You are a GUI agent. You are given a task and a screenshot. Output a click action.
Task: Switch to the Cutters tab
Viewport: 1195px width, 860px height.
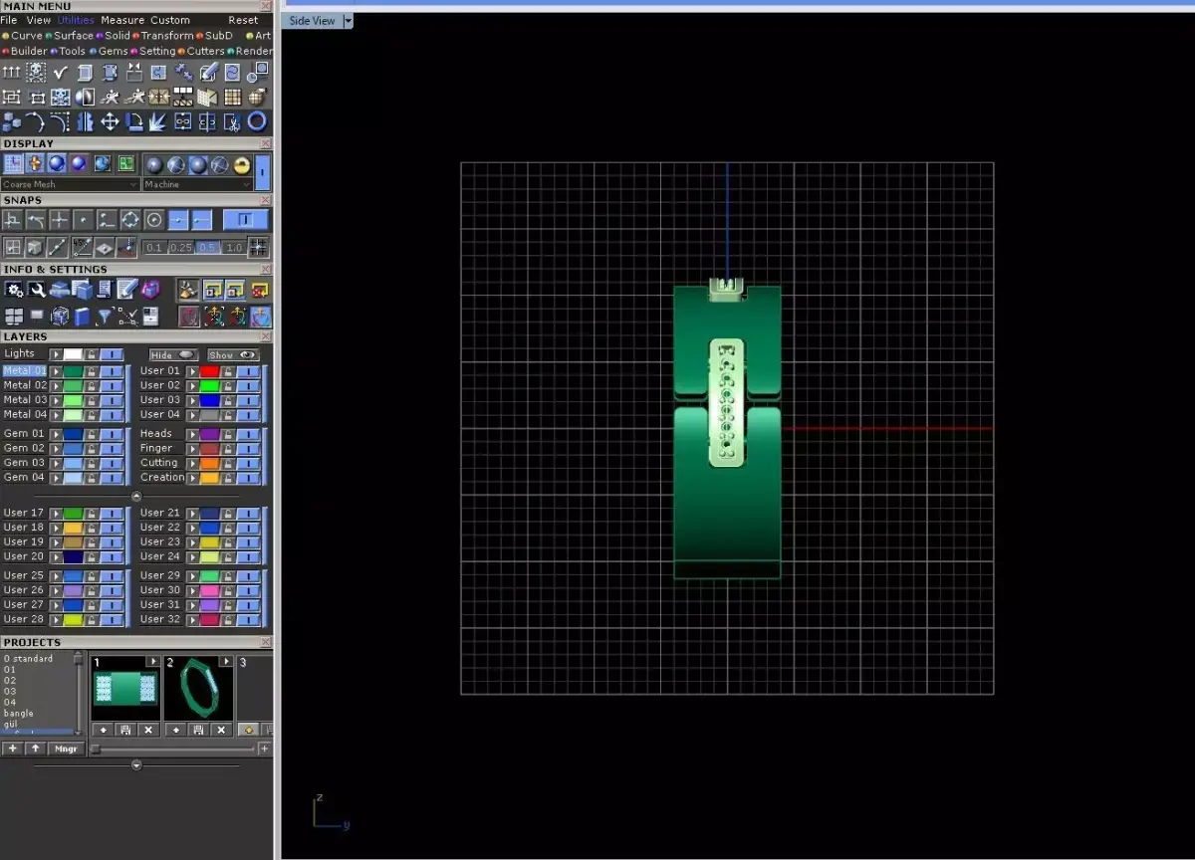(x=201, y=51)
